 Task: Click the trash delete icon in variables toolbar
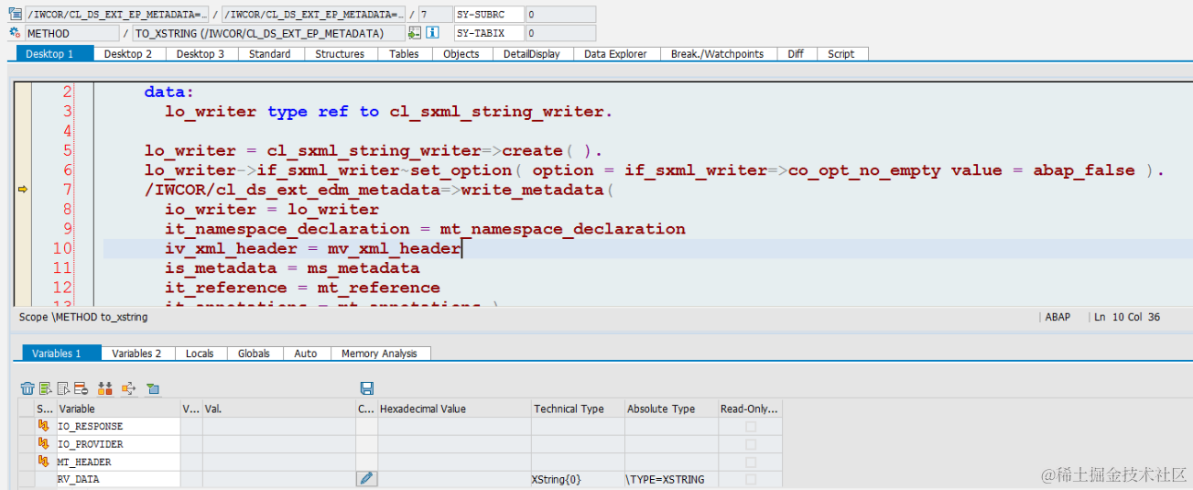27,388
